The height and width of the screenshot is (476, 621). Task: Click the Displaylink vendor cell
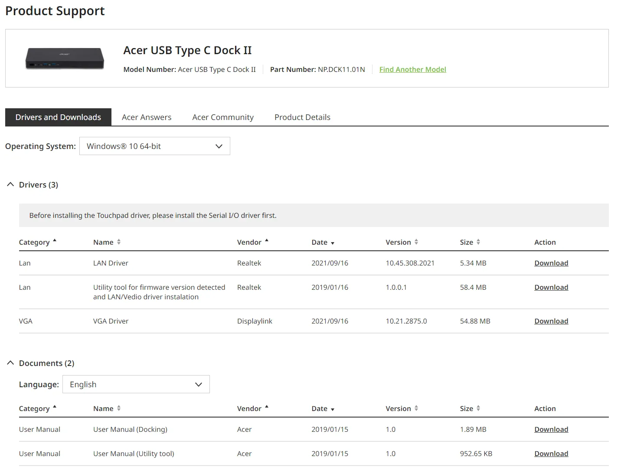(x=255, y=321)
